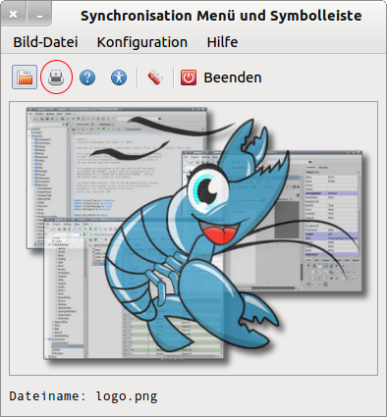Close the window with the X button
The height and width of the screenshot is (417, 387).
tap(14, 14)
